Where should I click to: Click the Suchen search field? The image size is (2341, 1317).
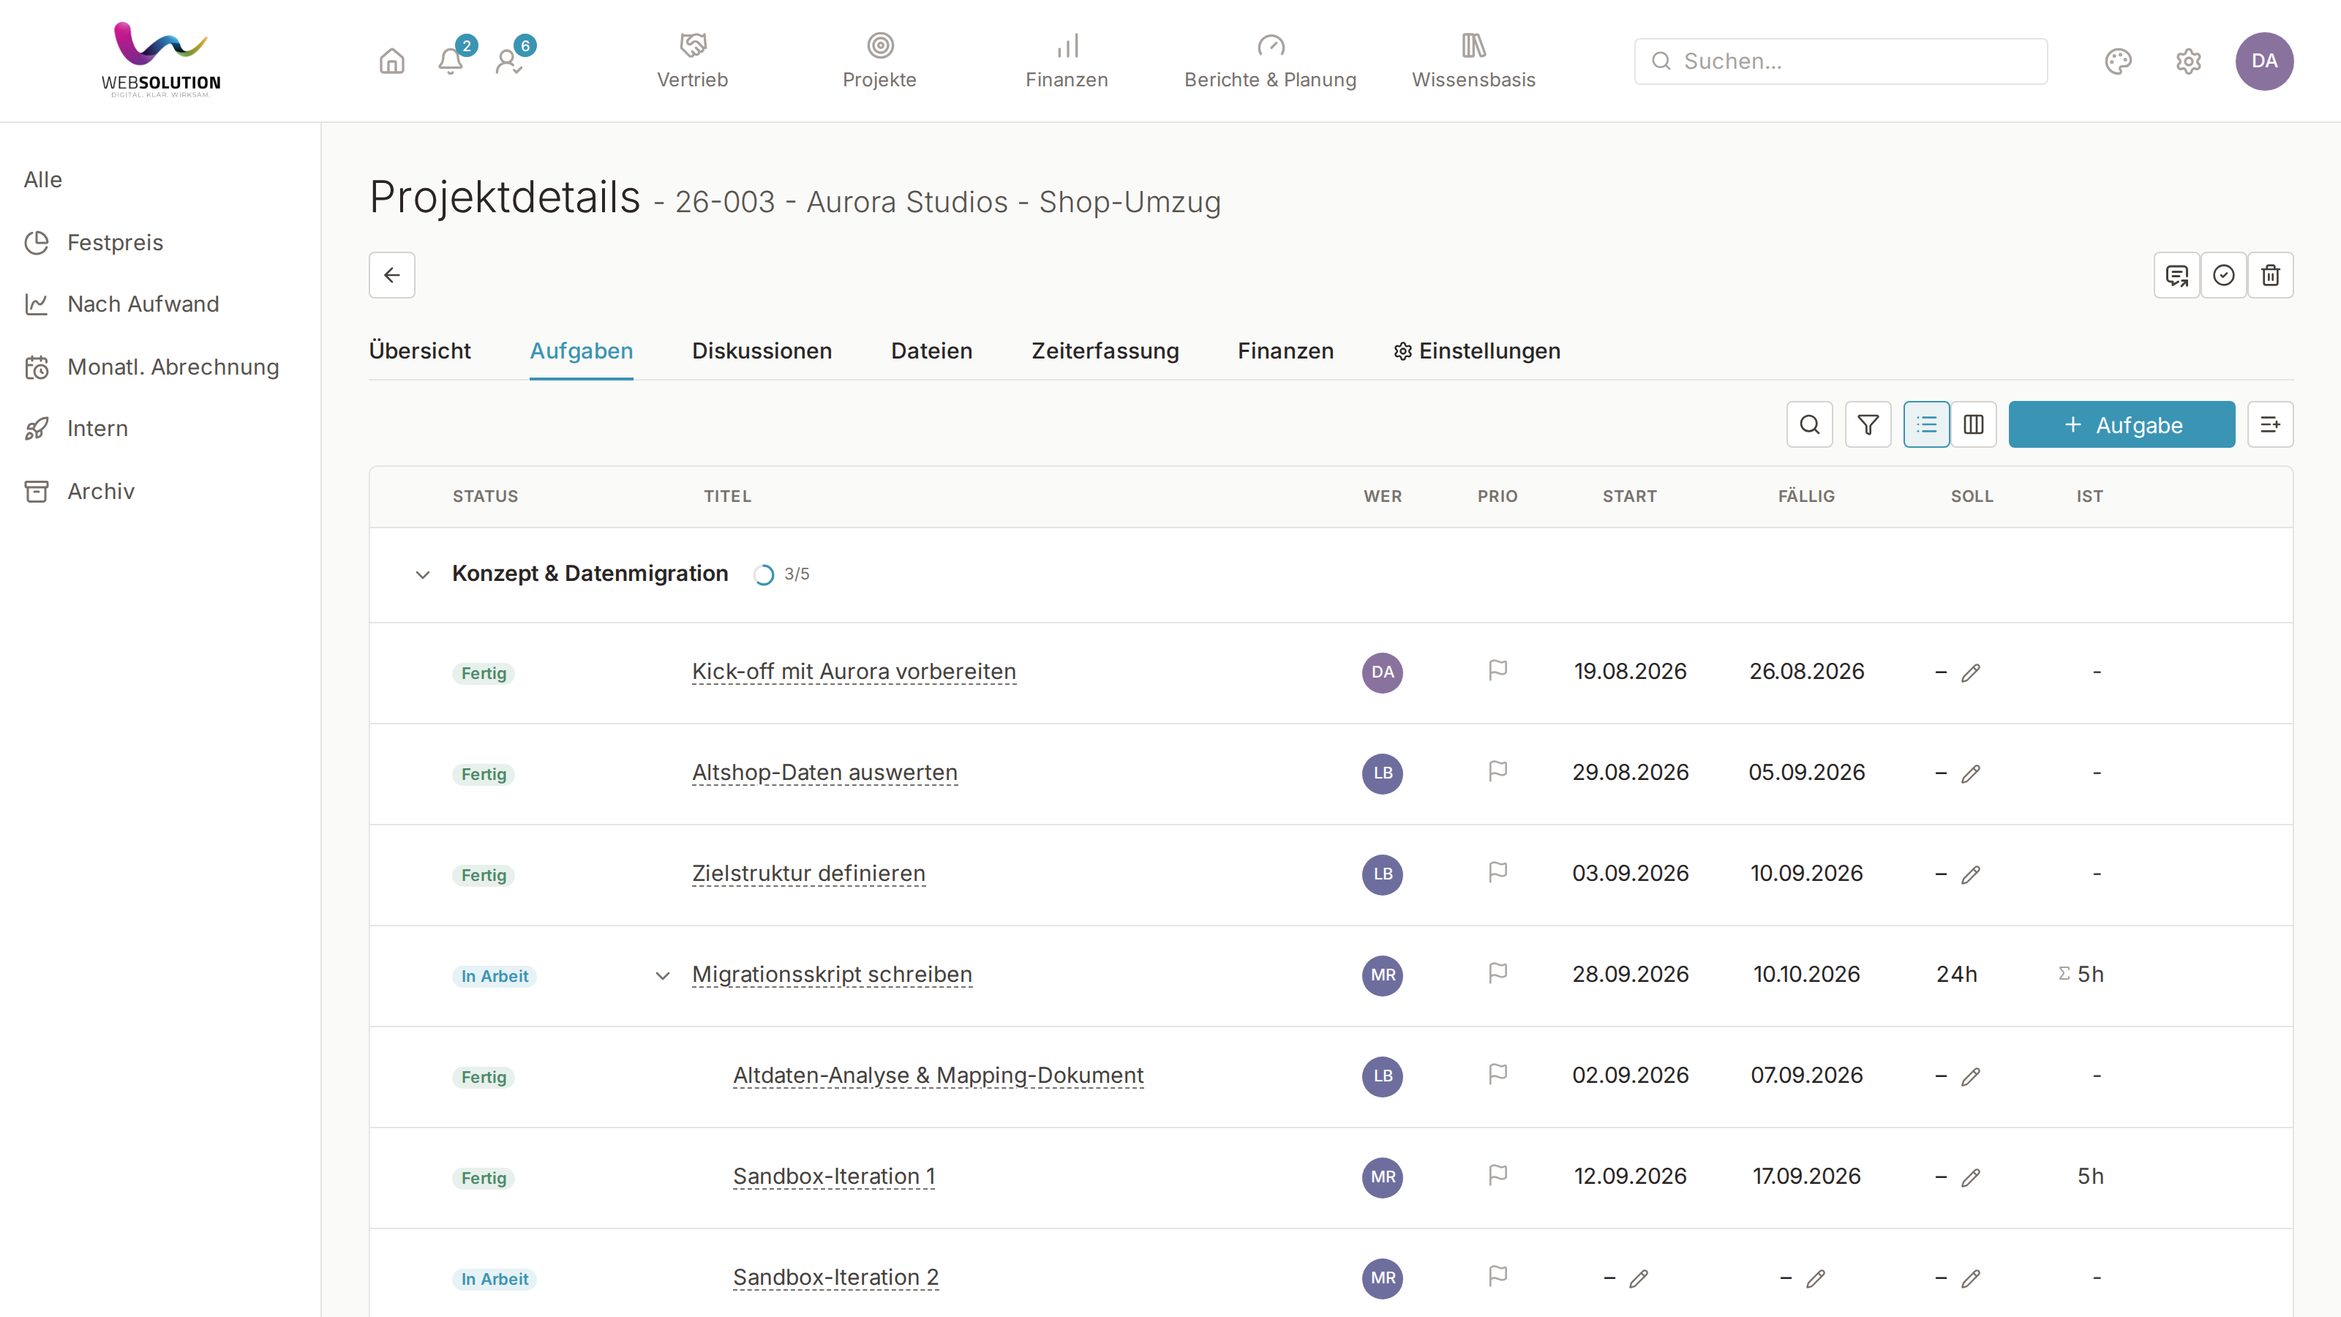(1841, 61)
